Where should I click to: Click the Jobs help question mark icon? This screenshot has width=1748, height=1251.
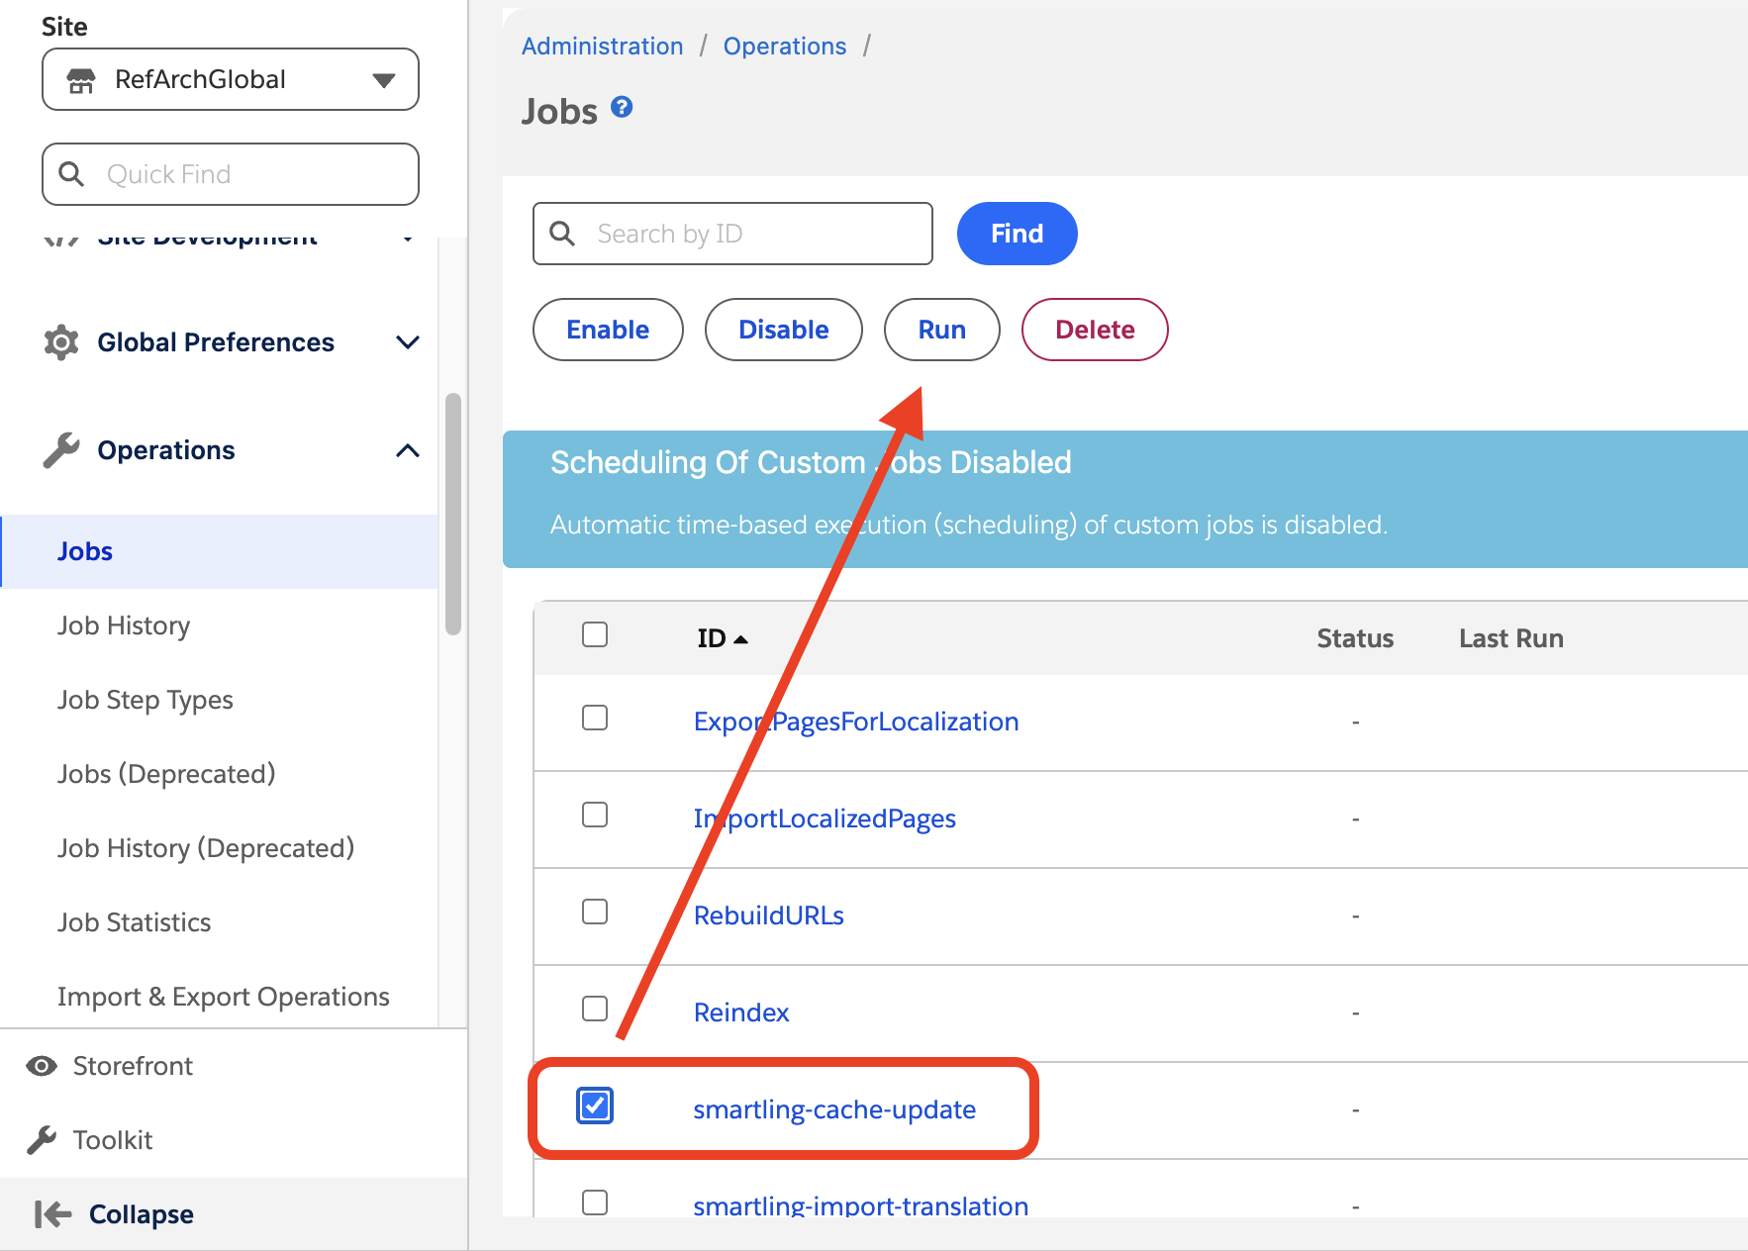click(x=622, y=107)
